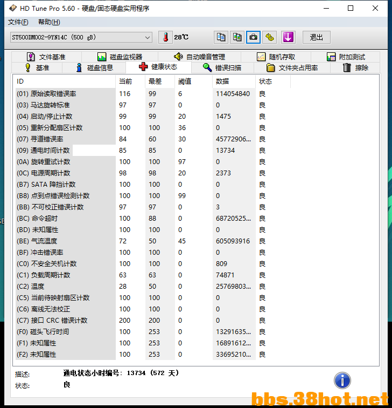The height and width of the screenshot is (408, 392).
Task: Click the 数据 column header
Action: tap(234, 81)
